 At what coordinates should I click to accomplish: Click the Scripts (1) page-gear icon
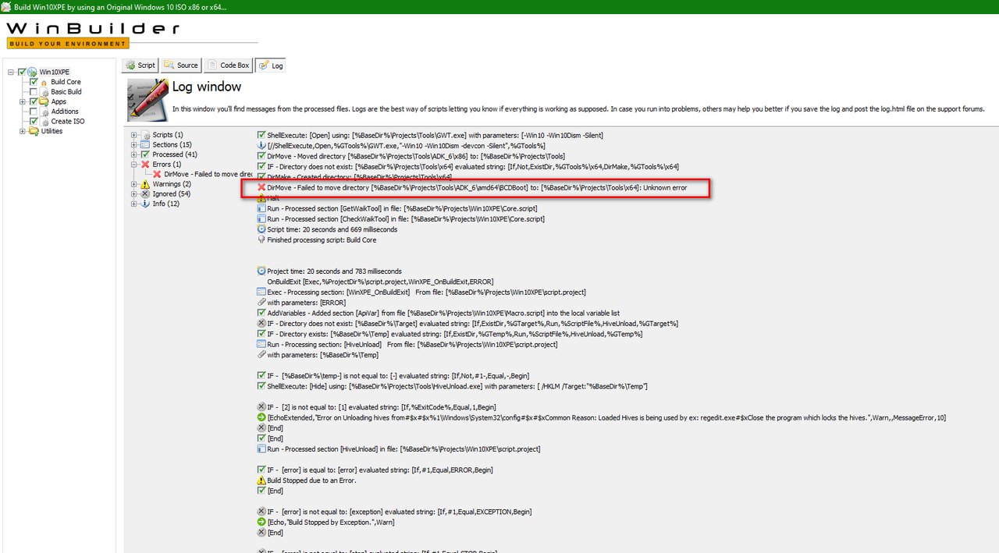(x=146, y=135)
